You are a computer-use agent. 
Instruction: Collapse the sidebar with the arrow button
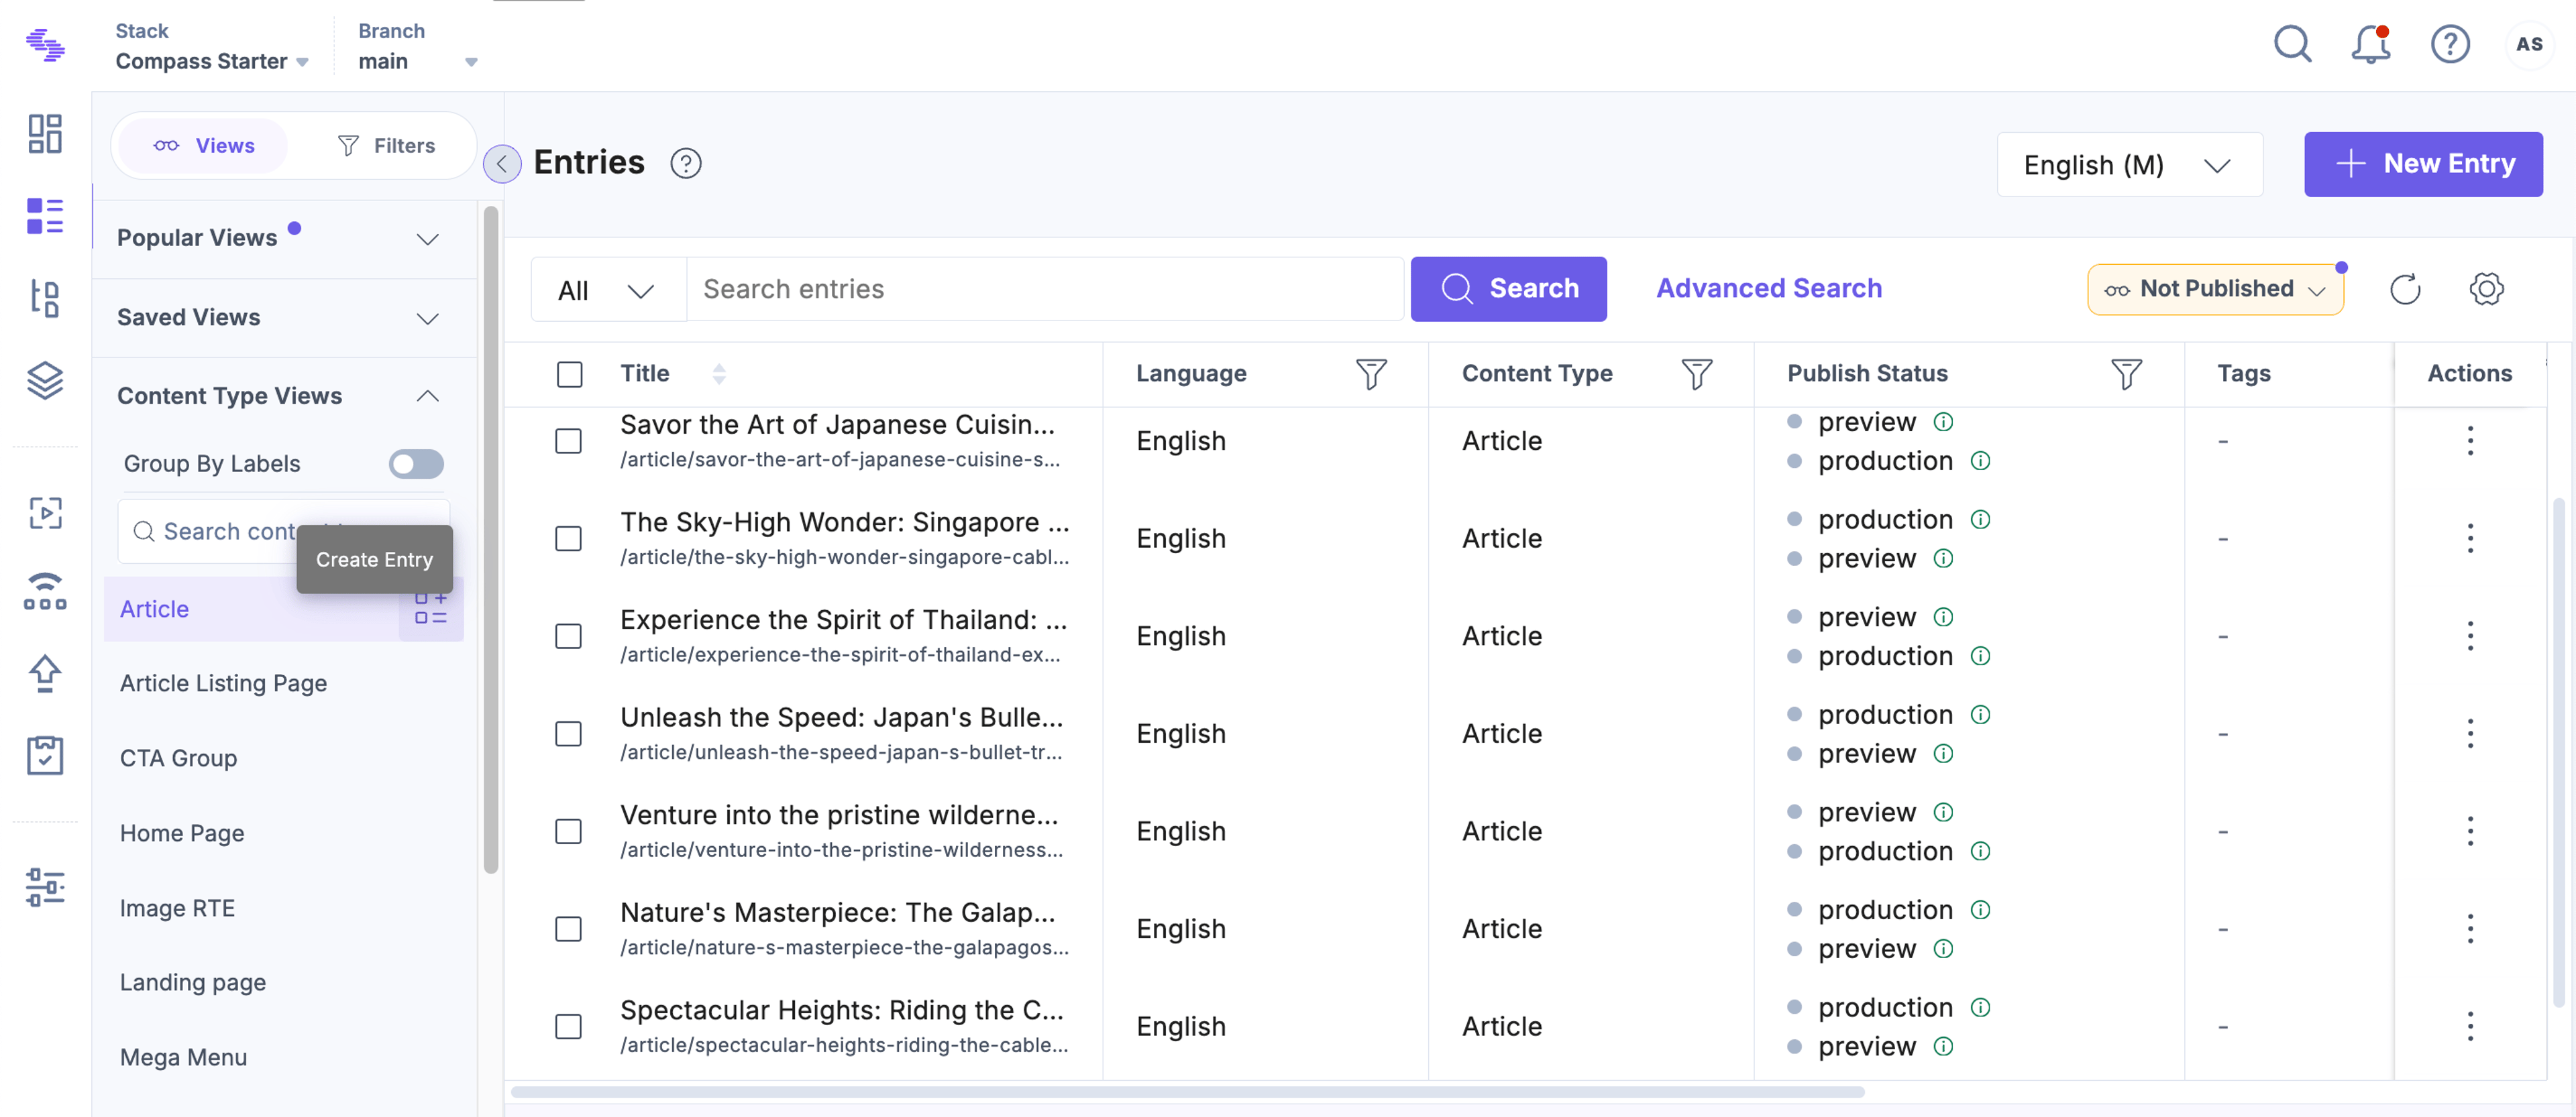coord(502,164)
